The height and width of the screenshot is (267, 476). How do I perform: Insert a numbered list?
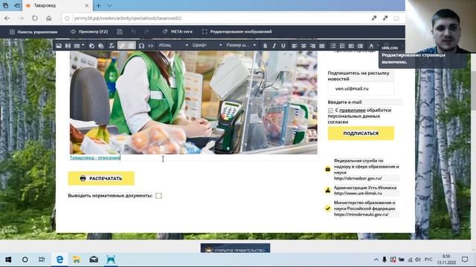coord(342,46)
